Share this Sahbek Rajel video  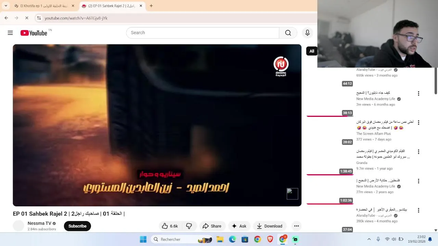pyautogui.click(x=212, y=226)
